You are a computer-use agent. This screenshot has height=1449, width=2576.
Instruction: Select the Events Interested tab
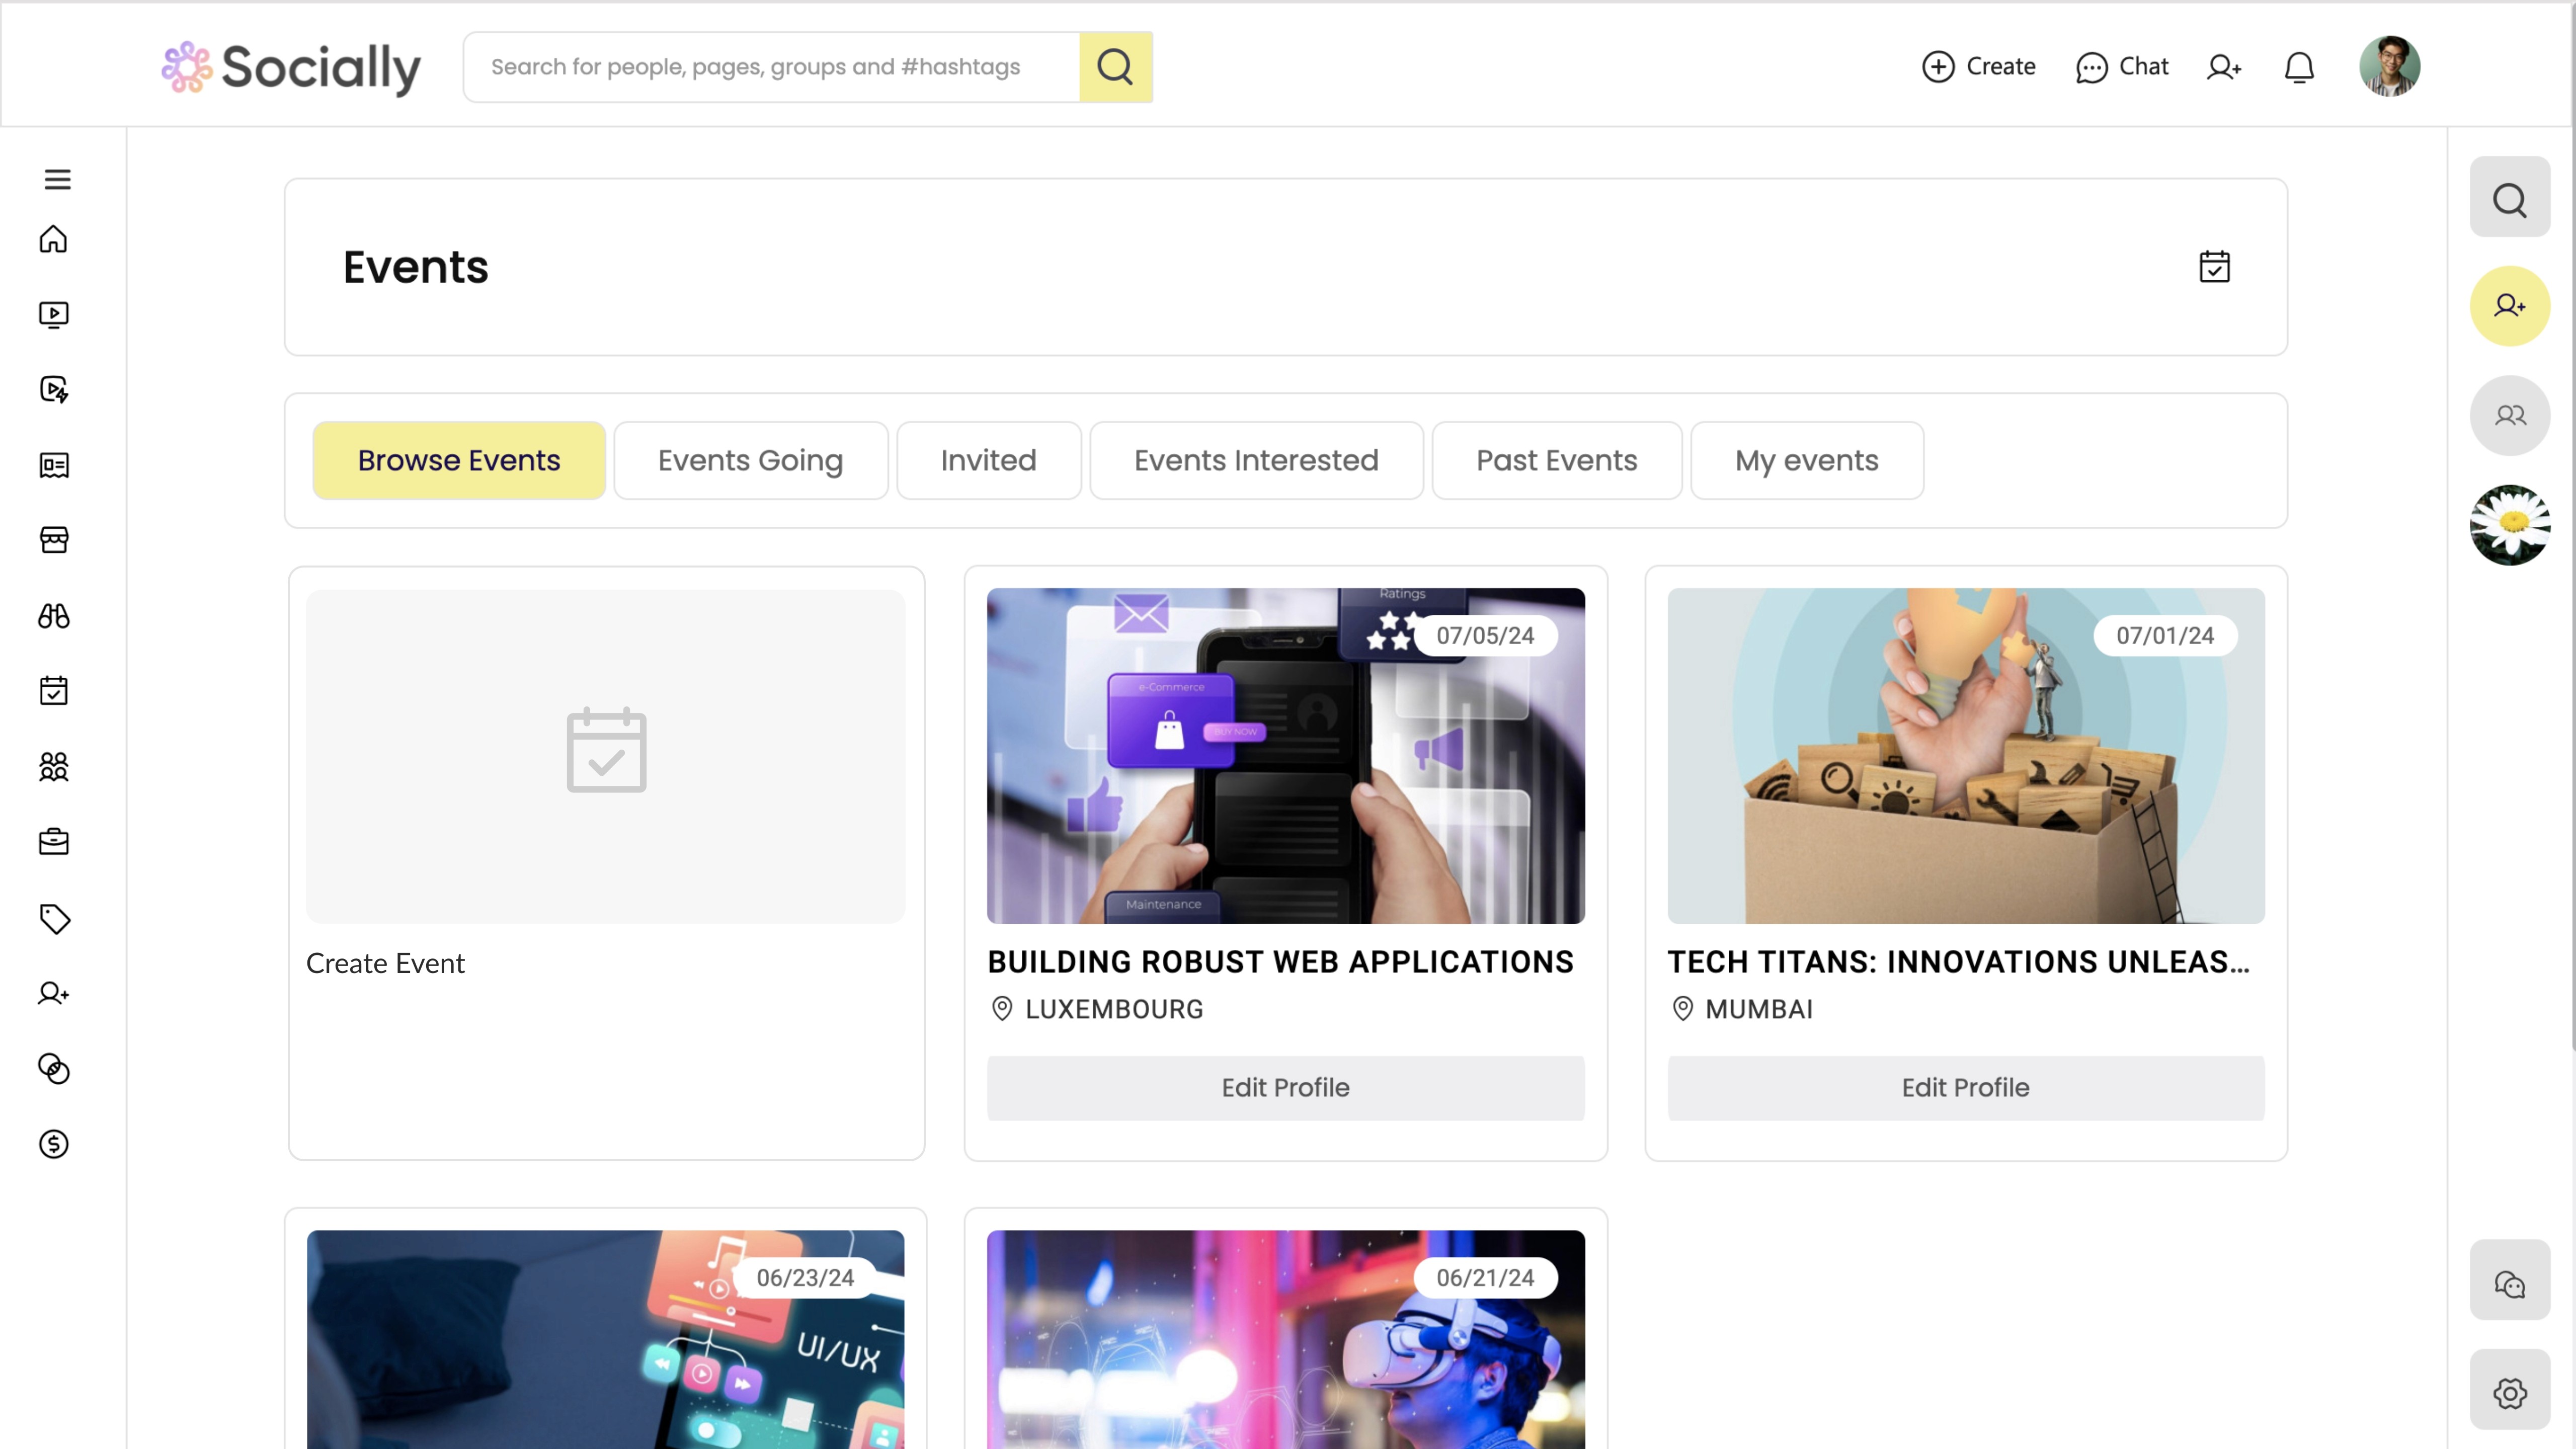coord(1256,460)
